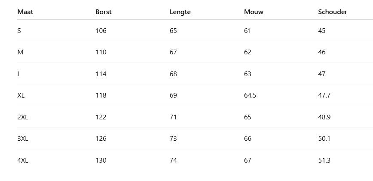Select the size 3XL row label
This screenshot has height=181, width=373.
23,139
